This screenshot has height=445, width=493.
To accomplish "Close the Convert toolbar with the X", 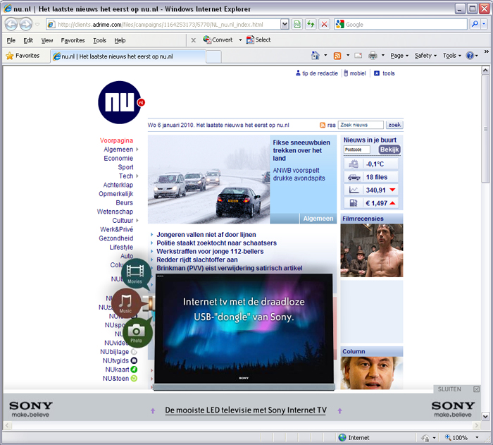I will click(x=194, y=40).
